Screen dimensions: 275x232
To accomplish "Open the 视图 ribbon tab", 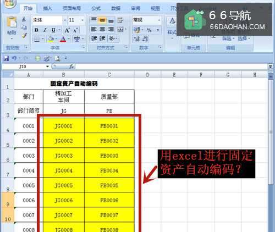I will tap(155, 8).
